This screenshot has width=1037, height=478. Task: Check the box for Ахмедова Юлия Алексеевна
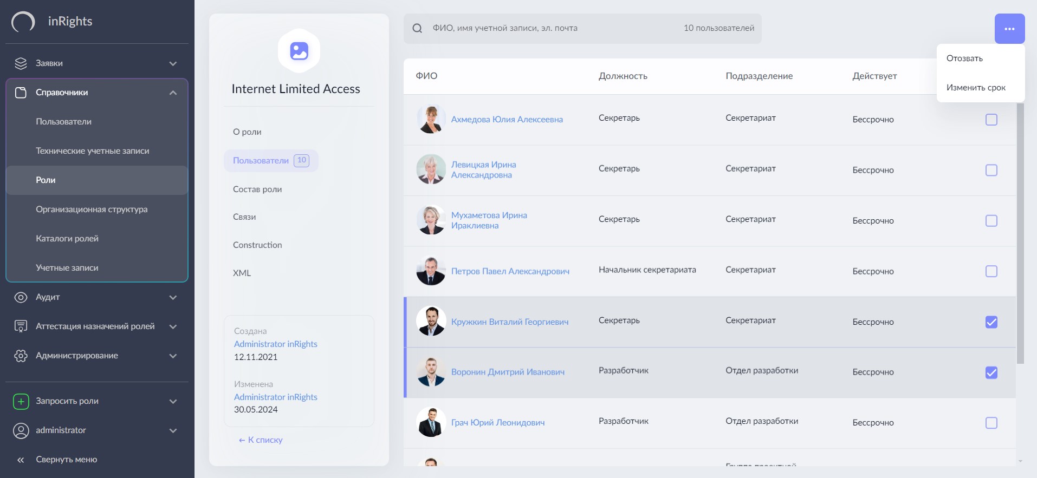coord(991,120)
